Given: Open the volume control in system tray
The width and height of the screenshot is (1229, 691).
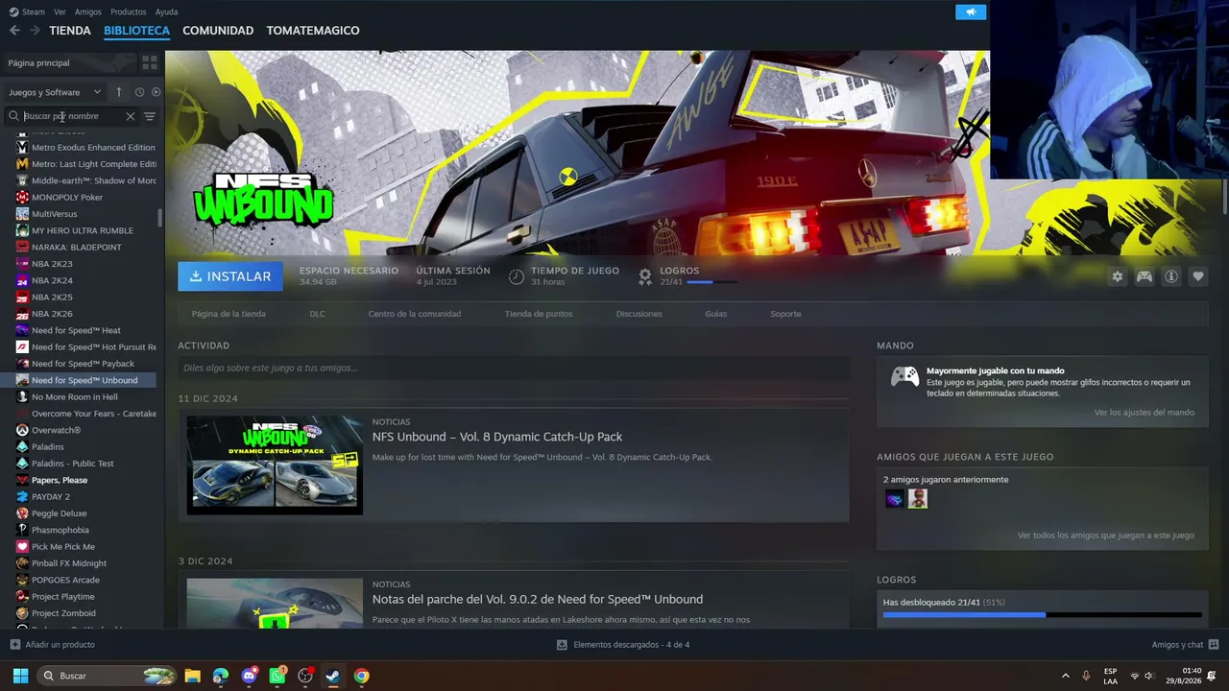Looking at the screenshot, I should click(1150, 676).
